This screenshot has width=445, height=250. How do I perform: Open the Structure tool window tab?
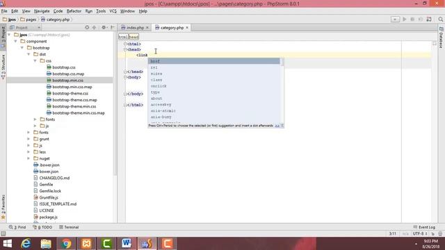3,67
